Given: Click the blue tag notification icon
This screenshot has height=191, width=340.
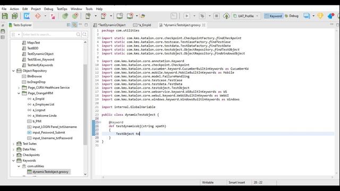Looking at the screenshot, I should (330, 16).
